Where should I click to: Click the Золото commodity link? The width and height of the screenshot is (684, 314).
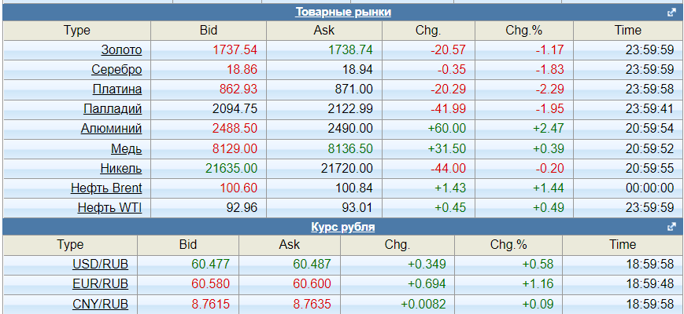click(x=121, y=49)
